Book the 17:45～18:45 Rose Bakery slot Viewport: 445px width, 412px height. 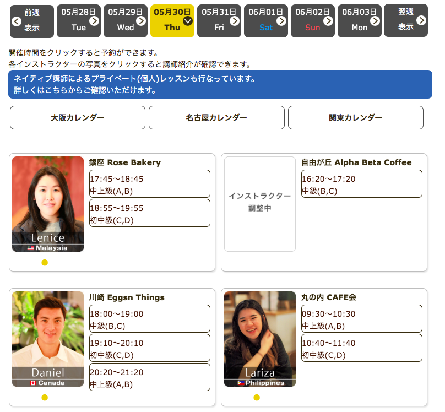pyautogui.click(x=150, y=184)
